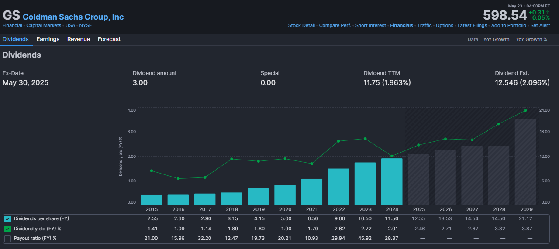Image resolution: width=559 pixels, height=249 pixels.
Task: Click the 12.55 forecast dividend for 2025
Action: (418, 218)
